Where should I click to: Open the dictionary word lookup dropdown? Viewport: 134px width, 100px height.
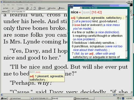[81, 8]
